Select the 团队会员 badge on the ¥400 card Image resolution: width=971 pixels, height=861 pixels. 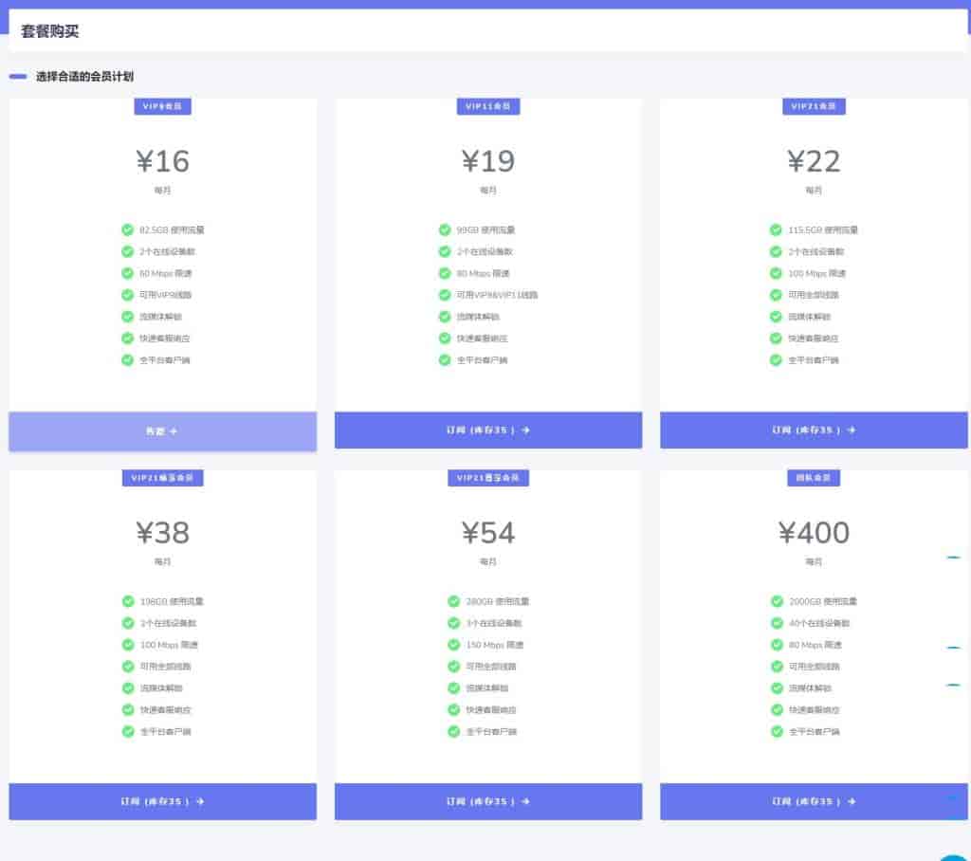point(813,478)
